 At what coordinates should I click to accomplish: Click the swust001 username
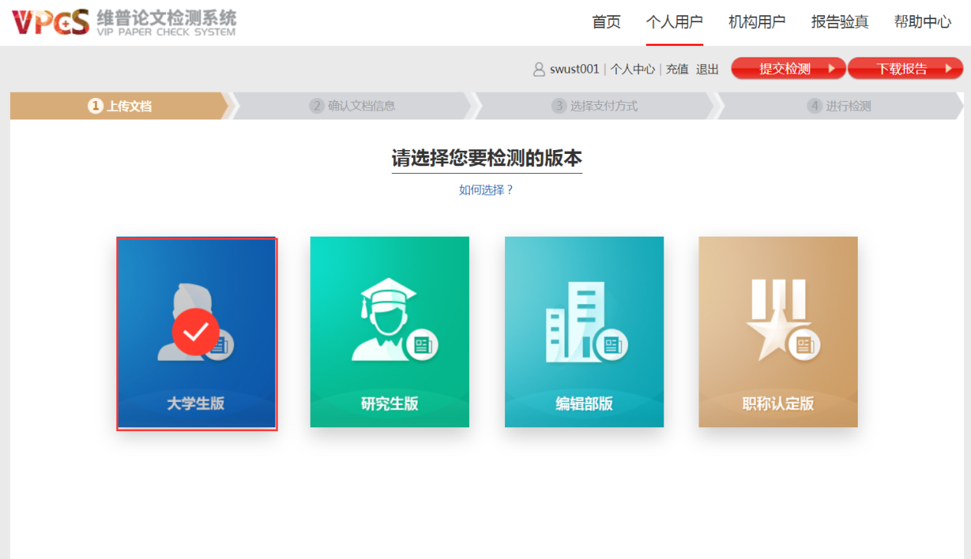(x=575, y=69)
